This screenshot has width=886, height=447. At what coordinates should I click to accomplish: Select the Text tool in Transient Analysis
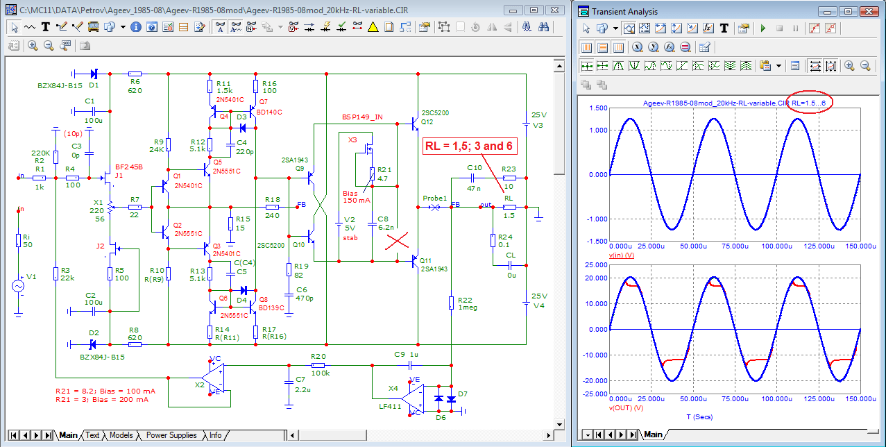[x=724, y=28]
